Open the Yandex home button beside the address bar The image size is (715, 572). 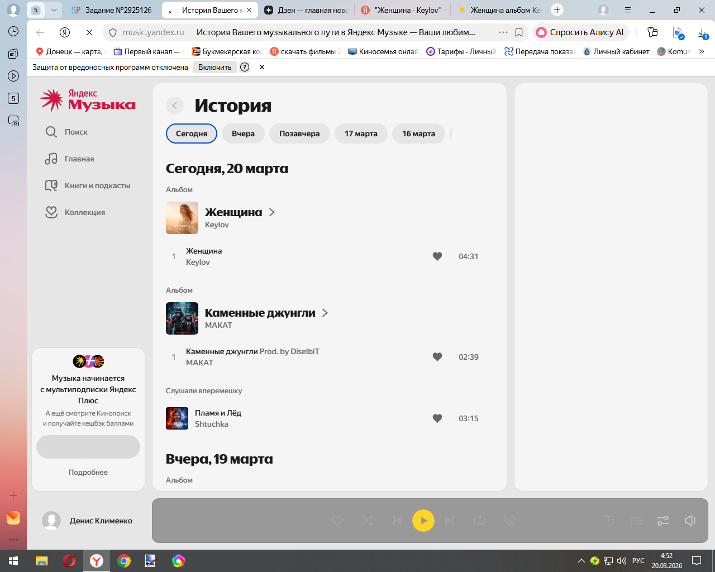click(x=65, y=32)
